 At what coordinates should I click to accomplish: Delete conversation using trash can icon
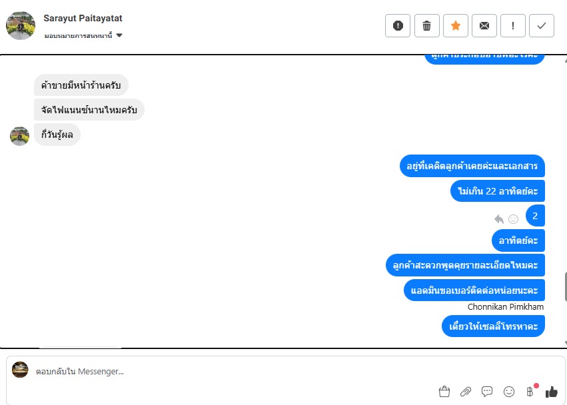[x=426, y=26]
